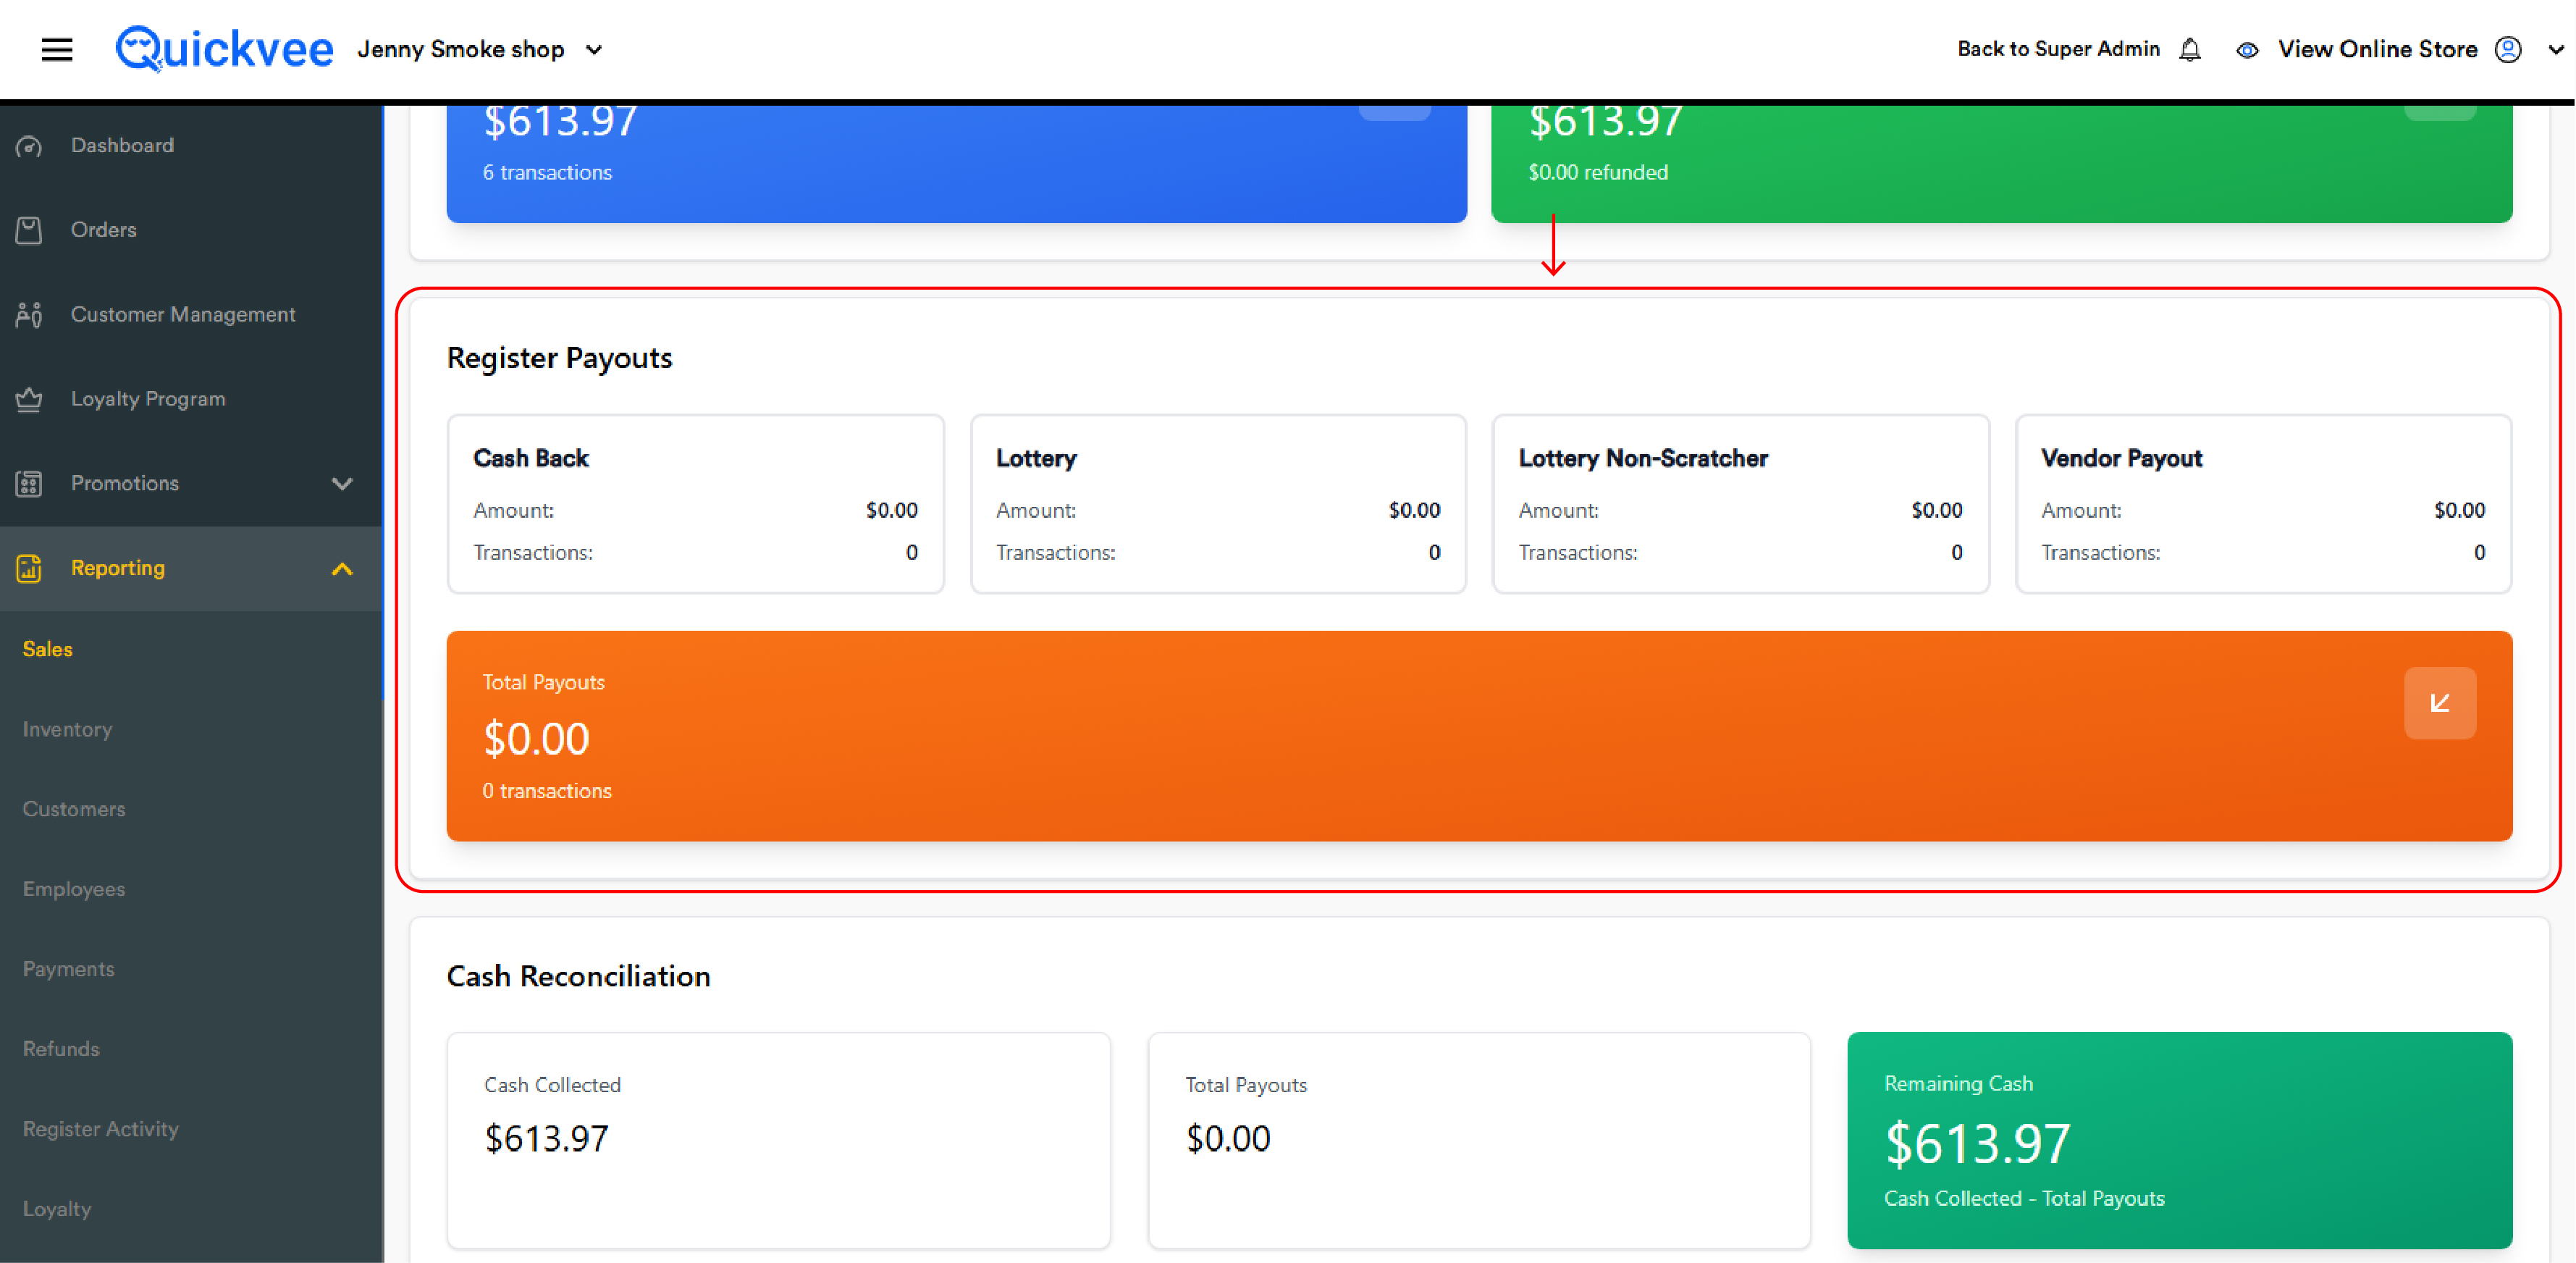
Task: Click the "$0.00 refunded" text
Action: pos(1598,172)
